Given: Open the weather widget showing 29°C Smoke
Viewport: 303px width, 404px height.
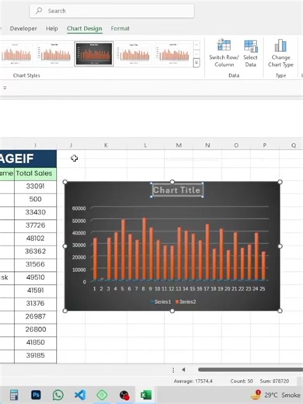Looking at the screenshot, I should click(x=276, y=395).
